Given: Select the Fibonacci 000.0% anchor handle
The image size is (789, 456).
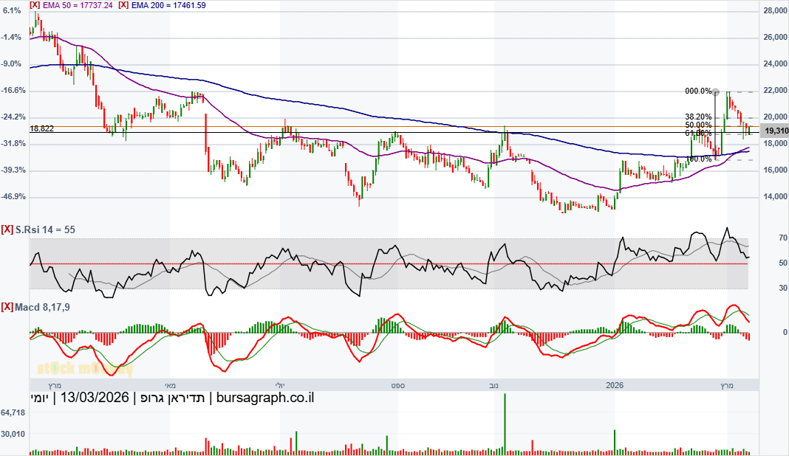Looking at the screenshot, I should point(716,92).
